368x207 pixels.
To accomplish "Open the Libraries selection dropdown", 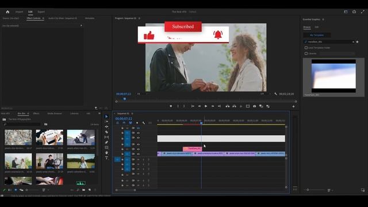I will (337, 53).
